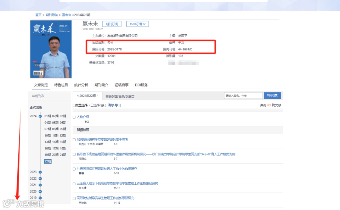Screen dimensions: 340x210
Task: Click author name 张百乐
Action: [82, 144]
